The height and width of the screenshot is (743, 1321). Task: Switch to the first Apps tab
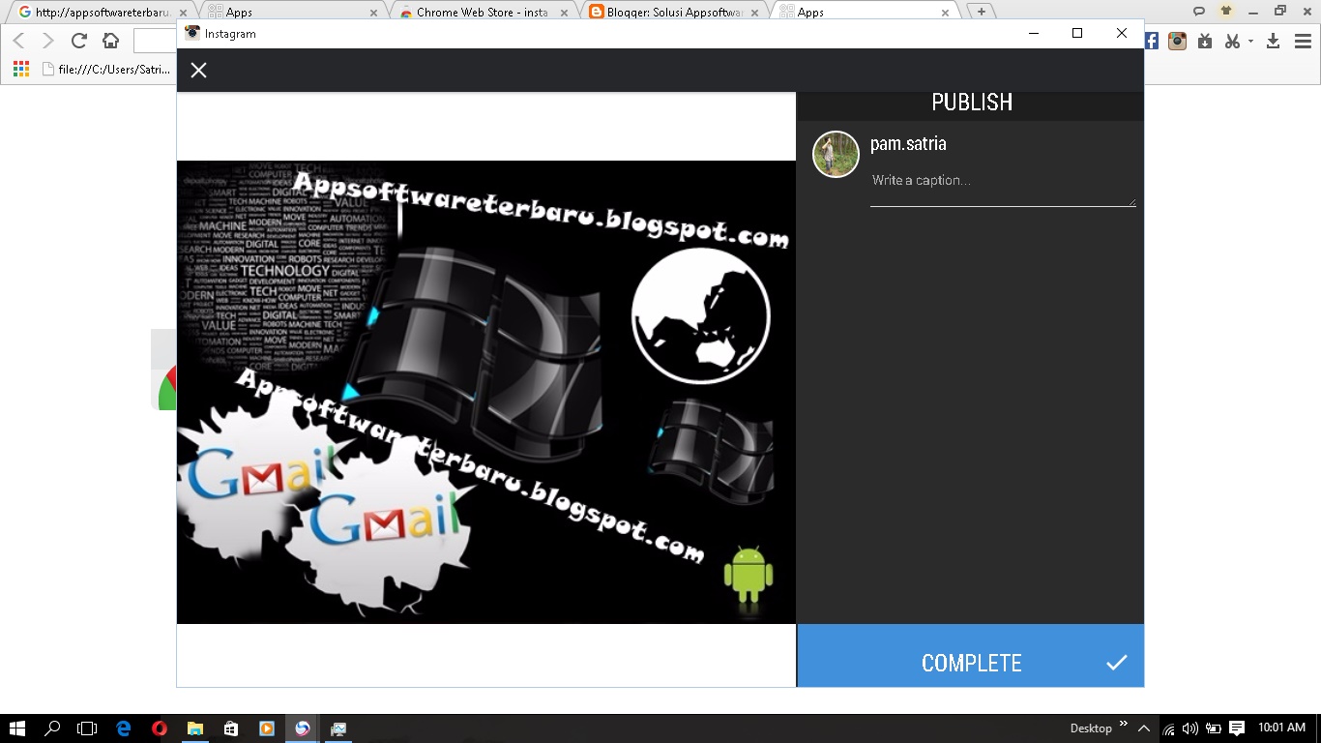coord(292,13)
